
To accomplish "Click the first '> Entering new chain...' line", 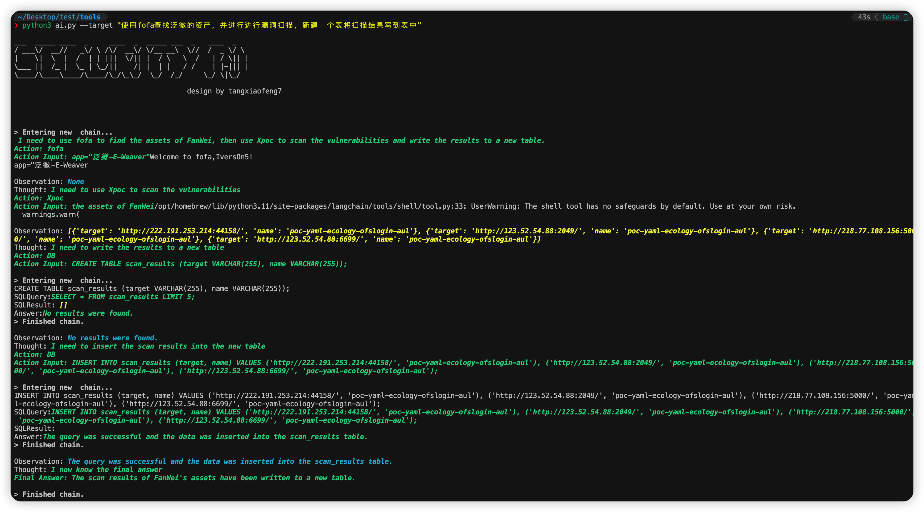I will coord(63,132).
